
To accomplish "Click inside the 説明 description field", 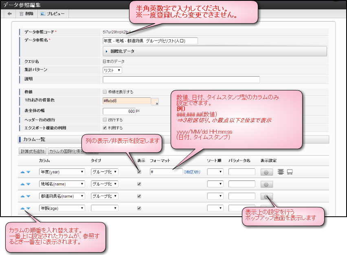I will click(x=163, y=79).
